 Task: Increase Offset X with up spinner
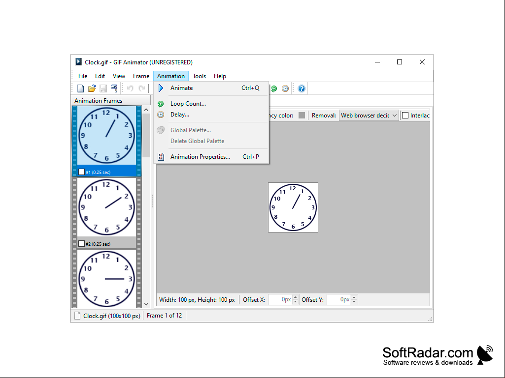[295, 297]
